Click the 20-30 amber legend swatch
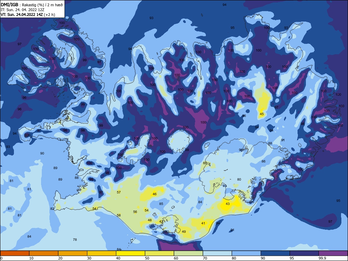This screenshot has height=261, width=348. 73,253
